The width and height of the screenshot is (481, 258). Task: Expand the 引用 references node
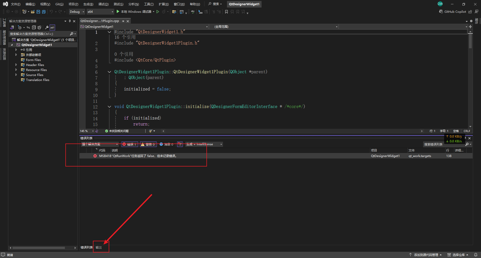(x=16, y=50)
